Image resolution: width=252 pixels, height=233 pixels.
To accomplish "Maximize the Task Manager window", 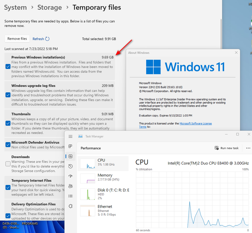I will 237,134.
